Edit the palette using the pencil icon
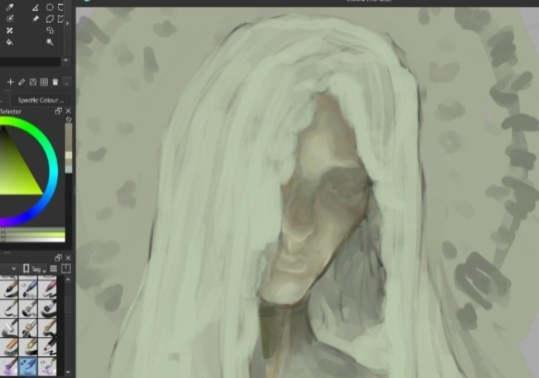539x378 pixels. [21, 82]
